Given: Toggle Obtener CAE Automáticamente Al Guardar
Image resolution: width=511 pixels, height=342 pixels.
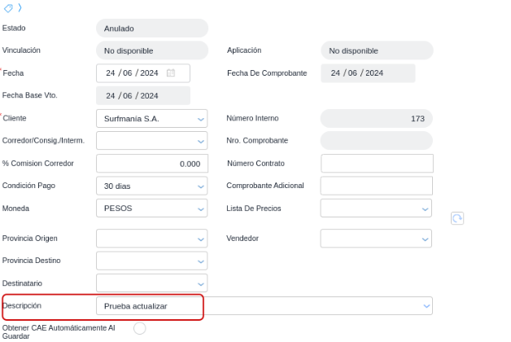Looking at the screenshot, I should [139, 328].
